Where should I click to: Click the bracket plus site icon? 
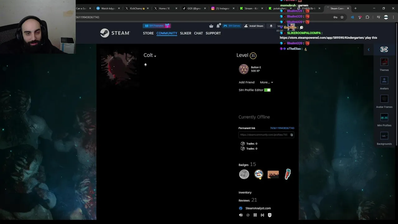[x=262, y=215]
